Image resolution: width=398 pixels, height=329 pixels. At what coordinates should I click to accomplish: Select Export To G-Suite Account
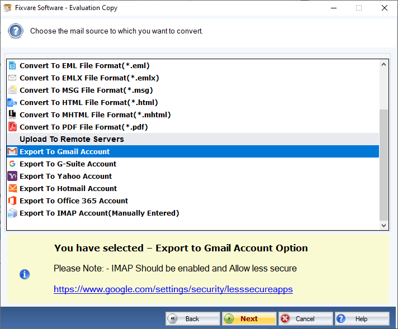coord(193,164)
